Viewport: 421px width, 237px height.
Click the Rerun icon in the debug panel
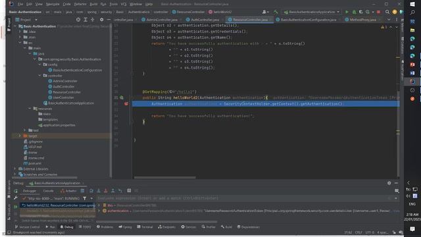tap(16, 191)
